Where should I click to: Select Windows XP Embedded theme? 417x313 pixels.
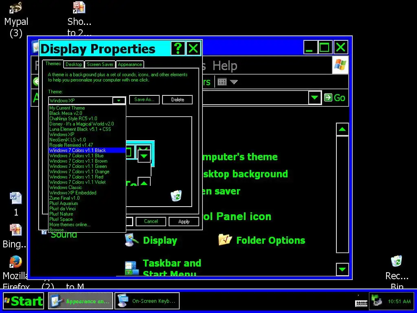pyautogui.click(x=87, y=193)
